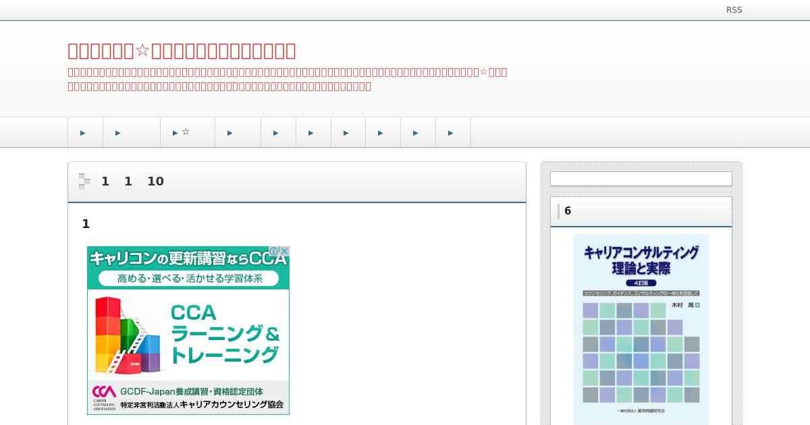
Task: Open the red blog title containing ☆
Action: [182, 51]
